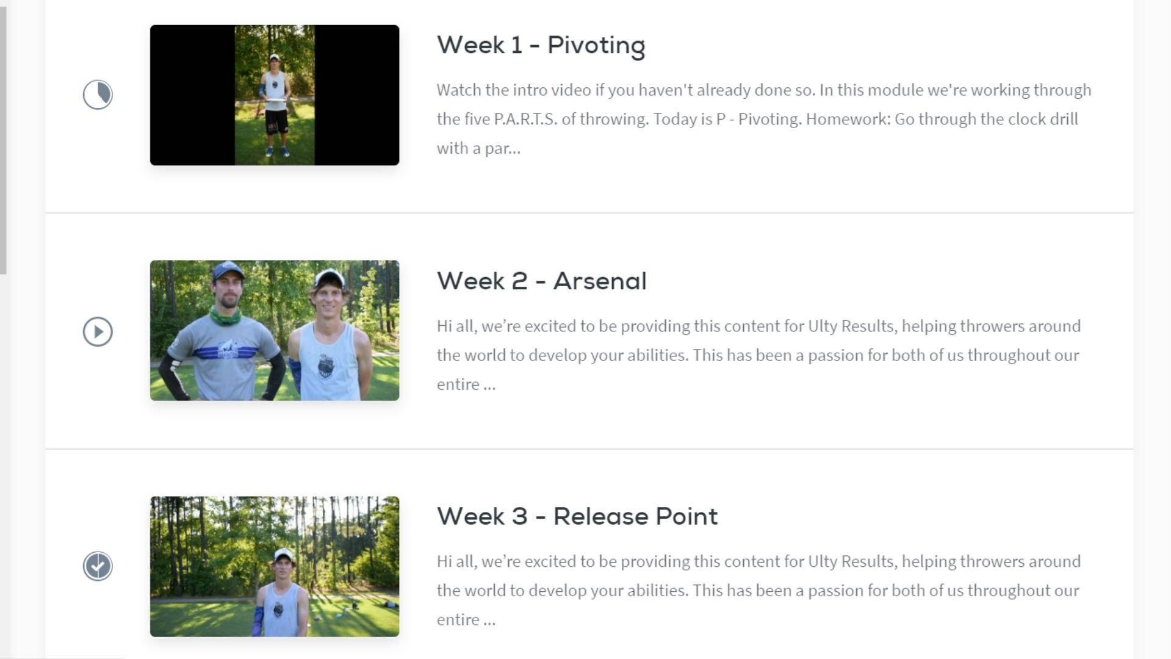This screenshot has width=1171, height=659.
Task: Click the completed checkmark icon for Week 3
Action: [x=98, y=566]
